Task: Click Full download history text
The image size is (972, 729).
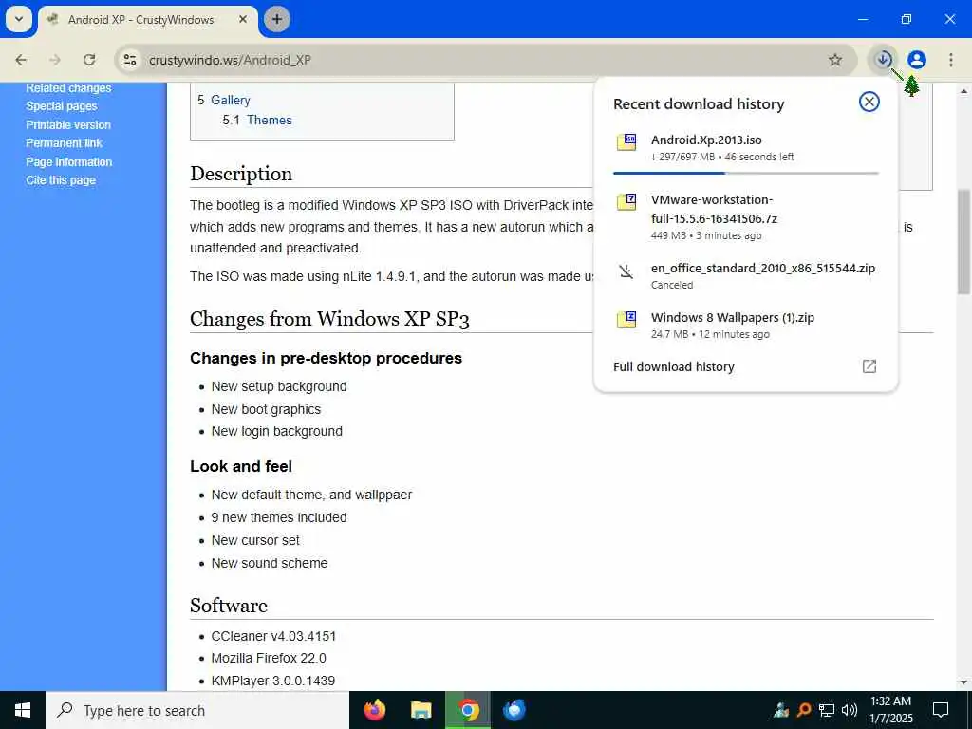Action: [x=674, y=367]
